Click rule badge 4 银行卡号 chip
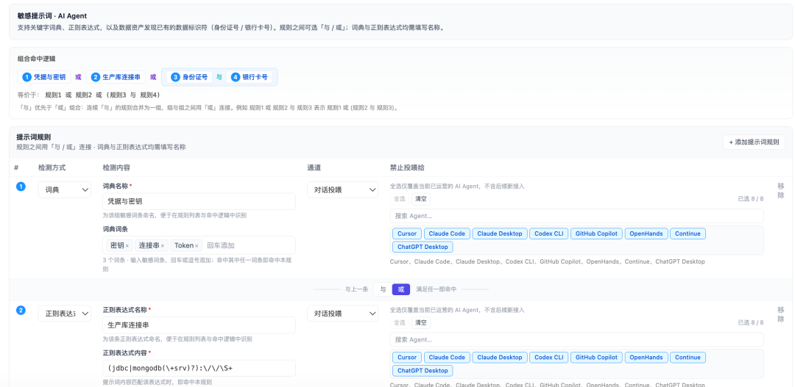The width and height of the screenshot is (795, 387). 250,77
